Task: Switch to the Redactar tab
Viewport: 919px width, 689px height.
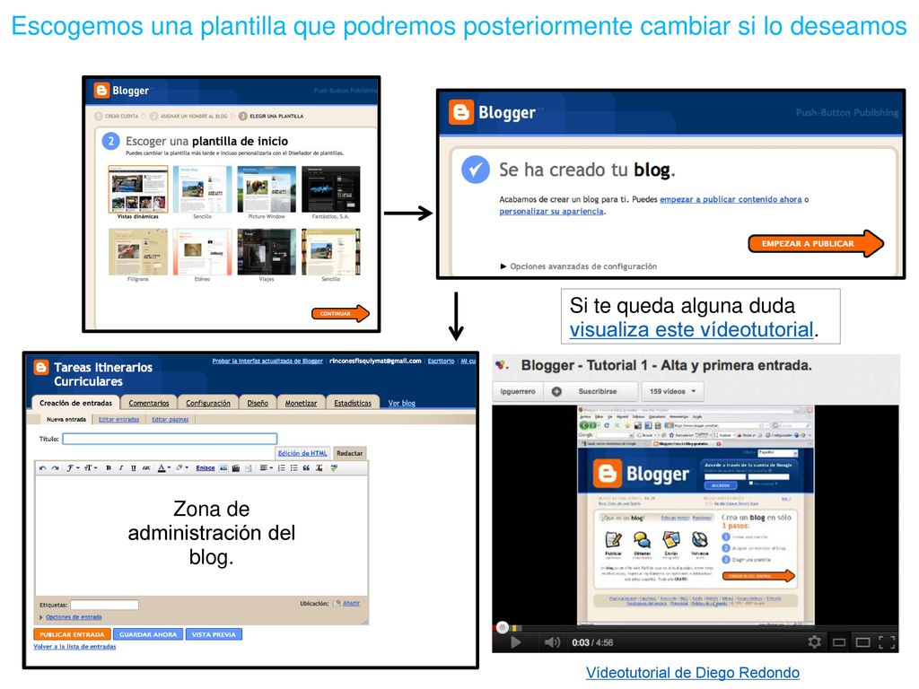Action: tap(350, 453)
